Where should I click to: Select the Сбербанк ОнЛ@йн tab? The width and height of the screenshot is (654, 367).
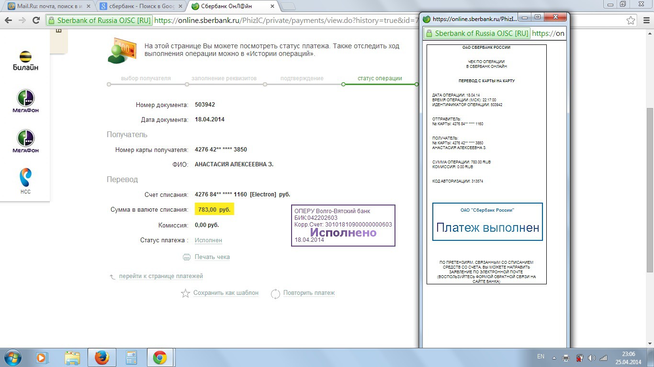(x=232, y=6)
